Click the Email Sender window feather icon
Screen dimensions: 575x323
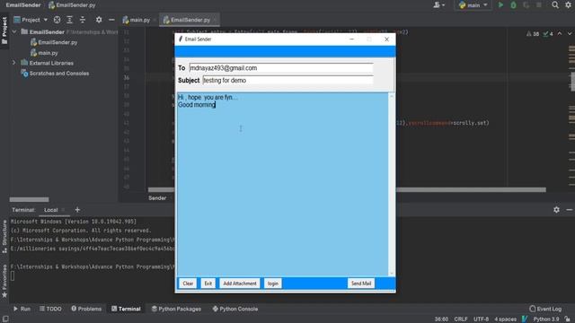(x=180, y=39)
